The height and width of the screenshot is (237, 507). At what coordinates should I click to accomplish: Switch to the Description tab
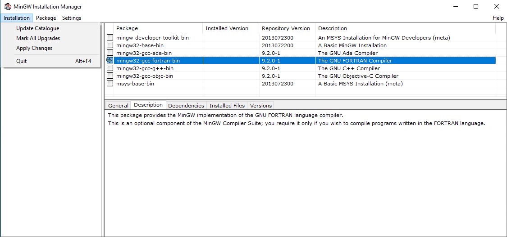click(148, 105)
